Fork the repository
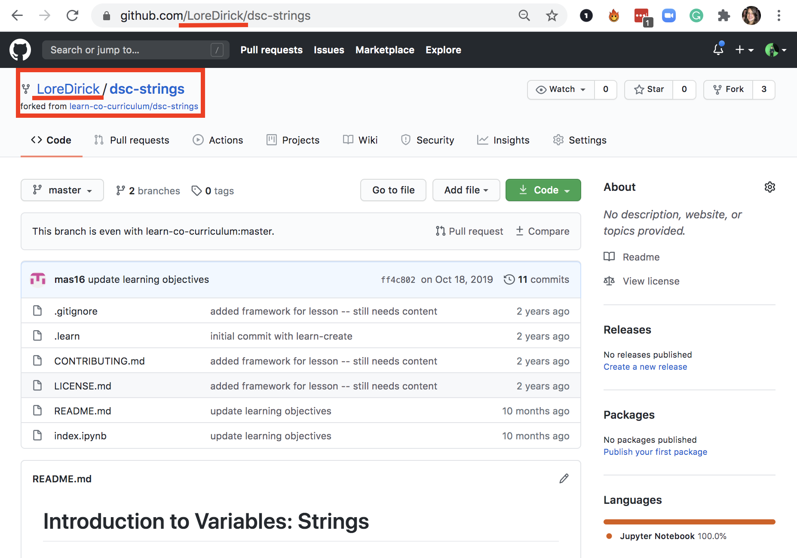 pos(728,89)
